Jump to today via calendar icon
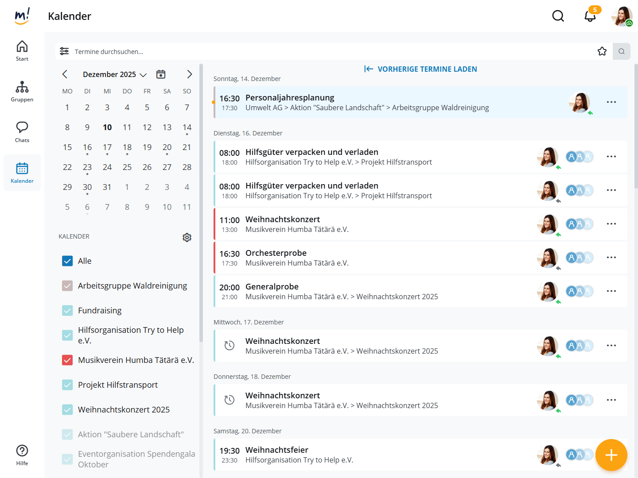Image resolution: width=638 pixels, height=478 pixels. pyautogui.click(x=161, y=74)
